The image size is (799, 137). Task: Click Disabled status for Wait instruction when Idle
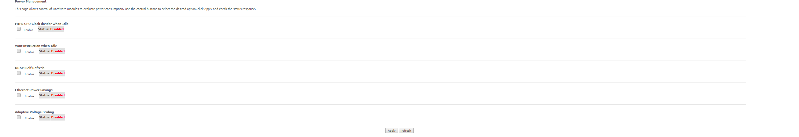58,51
